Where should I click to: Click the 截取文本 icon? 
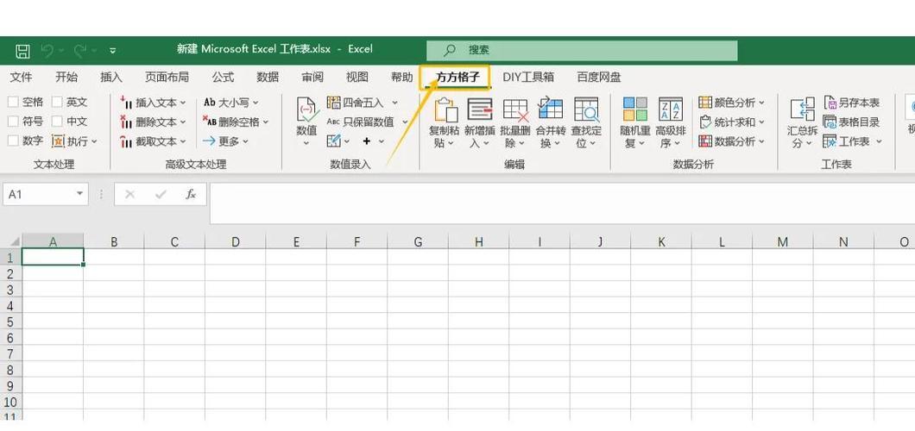tap(126, 141)
